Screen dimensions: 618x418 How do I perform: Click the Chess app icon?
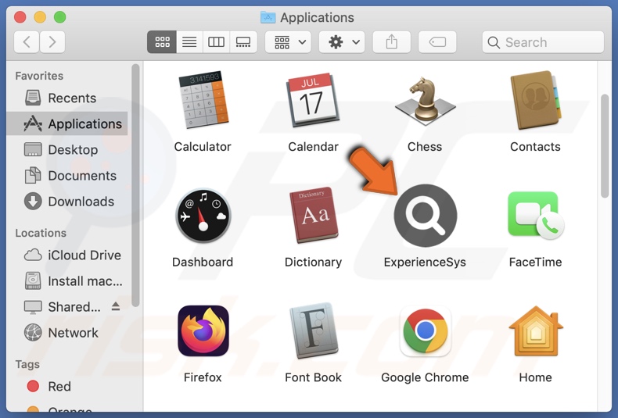(x=425, y=101)
